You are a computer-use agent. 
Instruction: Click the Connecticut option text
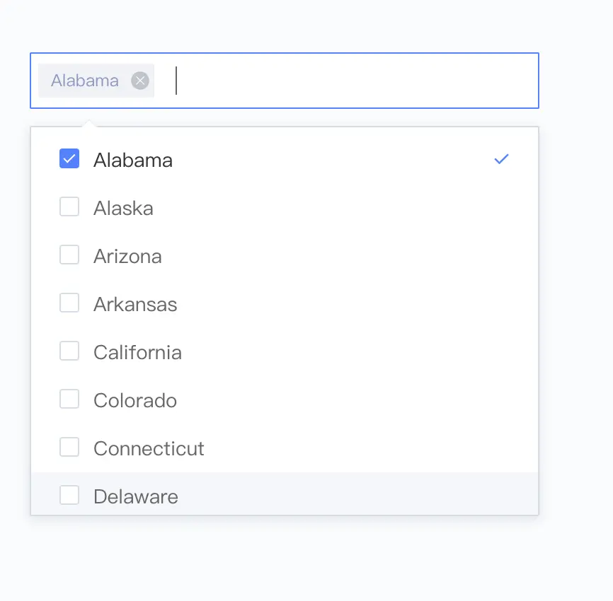tap(149, 449)
